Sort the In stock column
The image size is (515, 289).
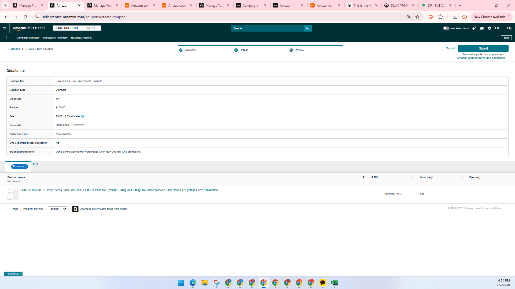click(462, 177)
